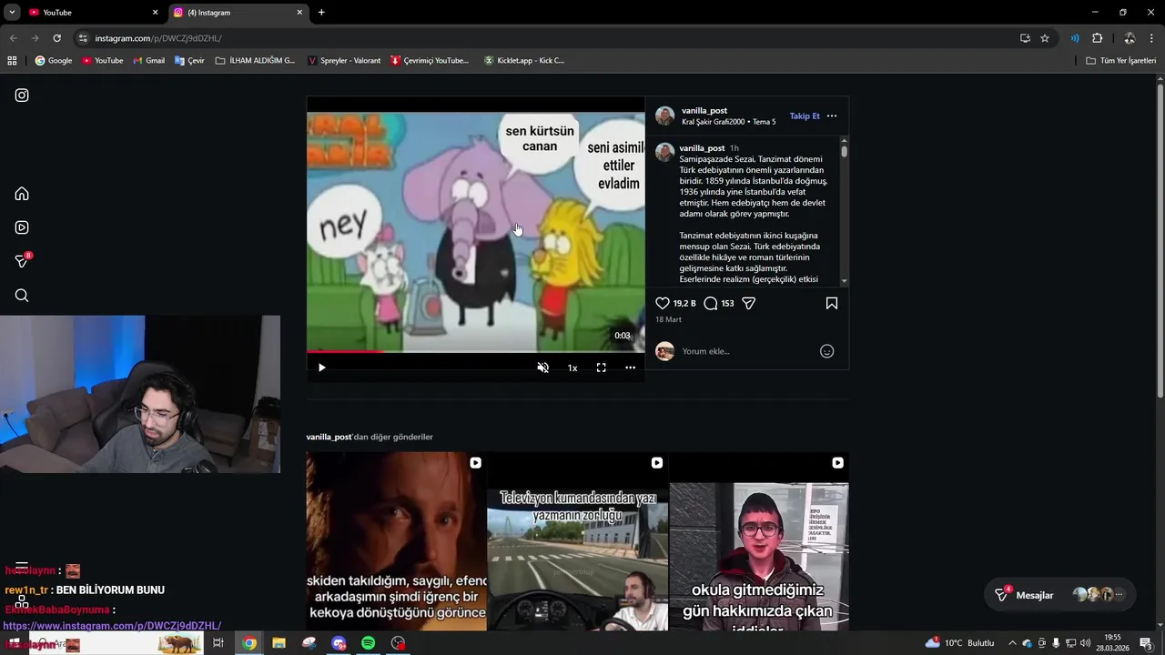Viewport: 1165px width, 655px height.
Task: Open the Televizyon kumandasından reel
Action: point(577,541)
